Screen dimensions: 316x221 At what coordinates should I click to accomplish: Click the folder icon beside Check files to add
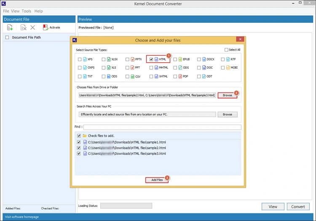point(85,136)
